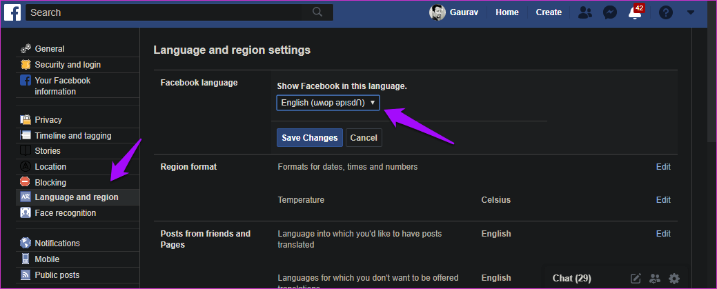The height and width of the screenshot is (289, 717).
Task: Open chat settings gear icon
Action: 674,278
